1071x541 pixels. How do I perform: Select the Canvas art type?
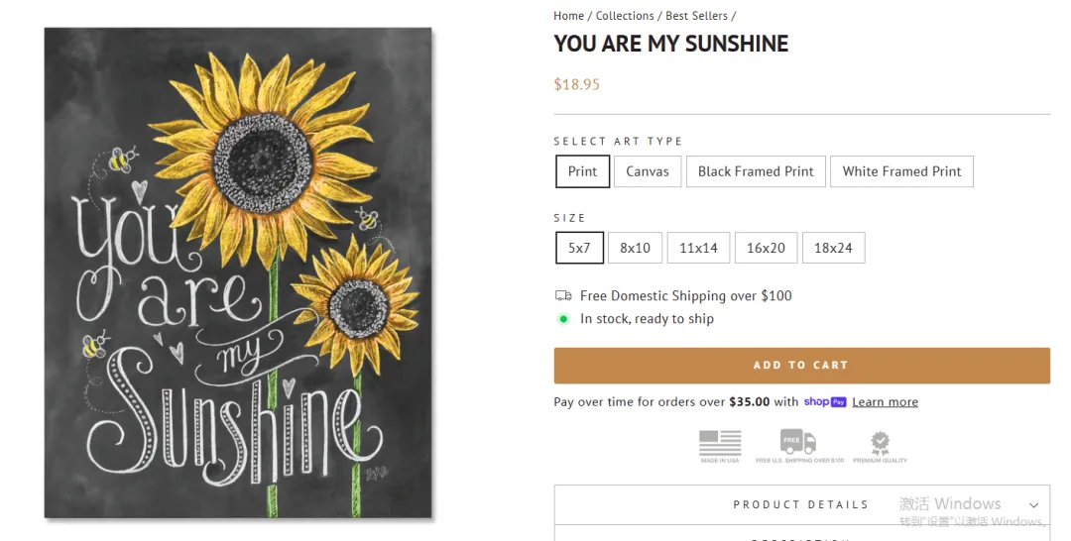pyautogui.click(x=648, y=171)
